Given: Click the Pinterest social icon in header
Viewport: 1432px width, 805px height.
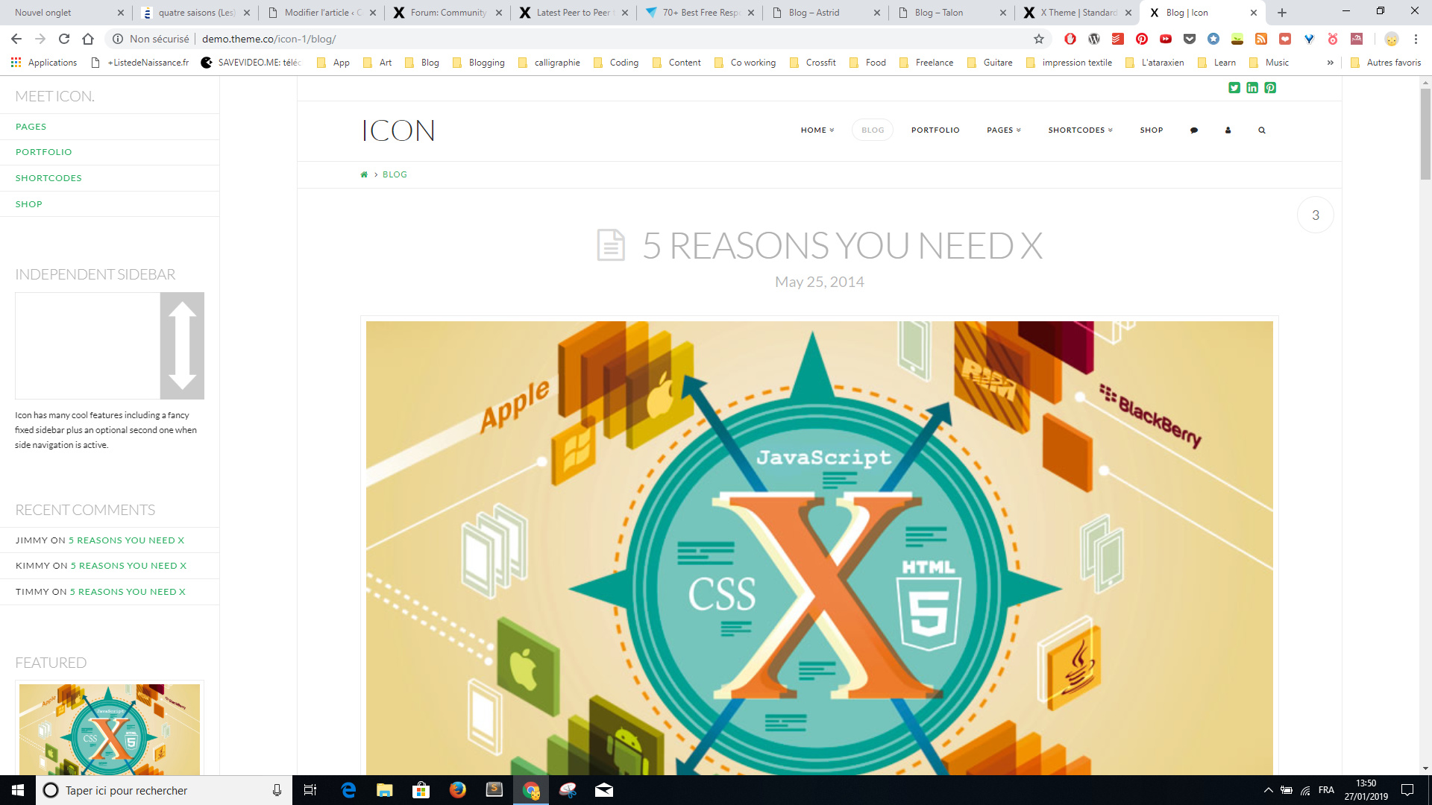Looking at the screenshot, I should 1270,88.
